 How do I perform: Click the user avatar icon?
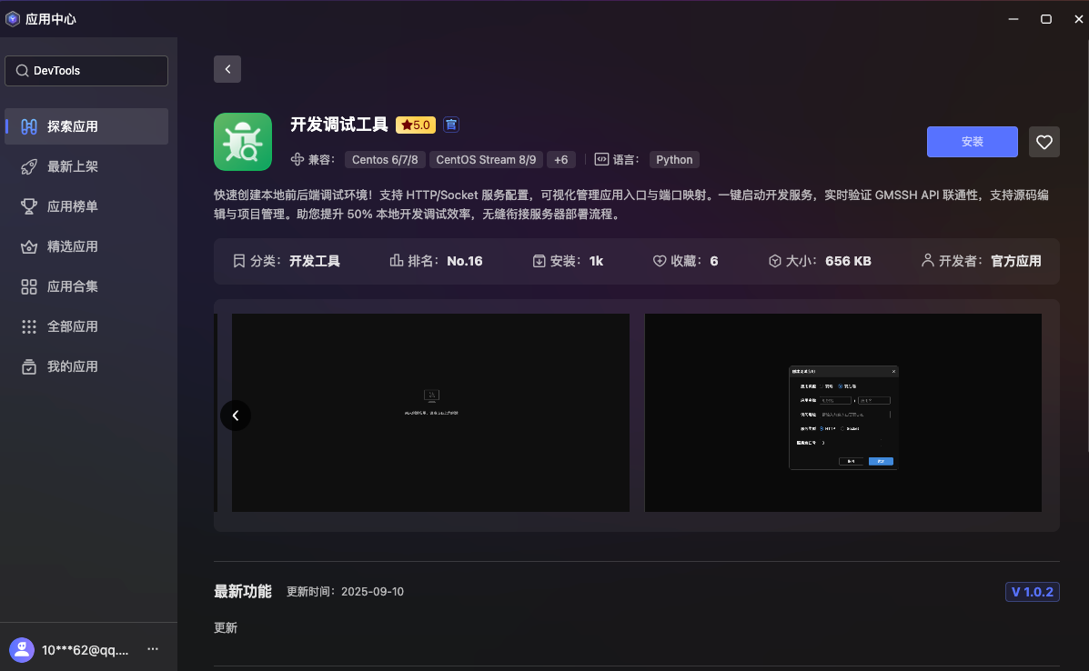(x=22, y=650)
